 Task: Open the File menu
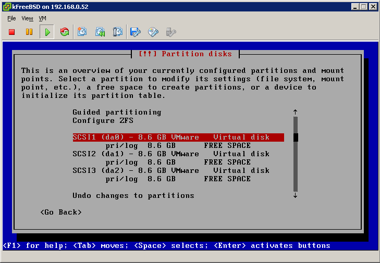click(x=11, y=18)
